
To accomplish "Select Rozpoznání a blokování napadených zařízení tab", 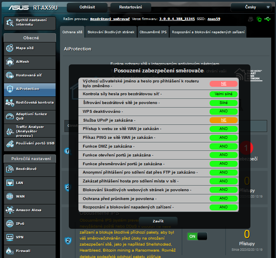I will point(207,32).
